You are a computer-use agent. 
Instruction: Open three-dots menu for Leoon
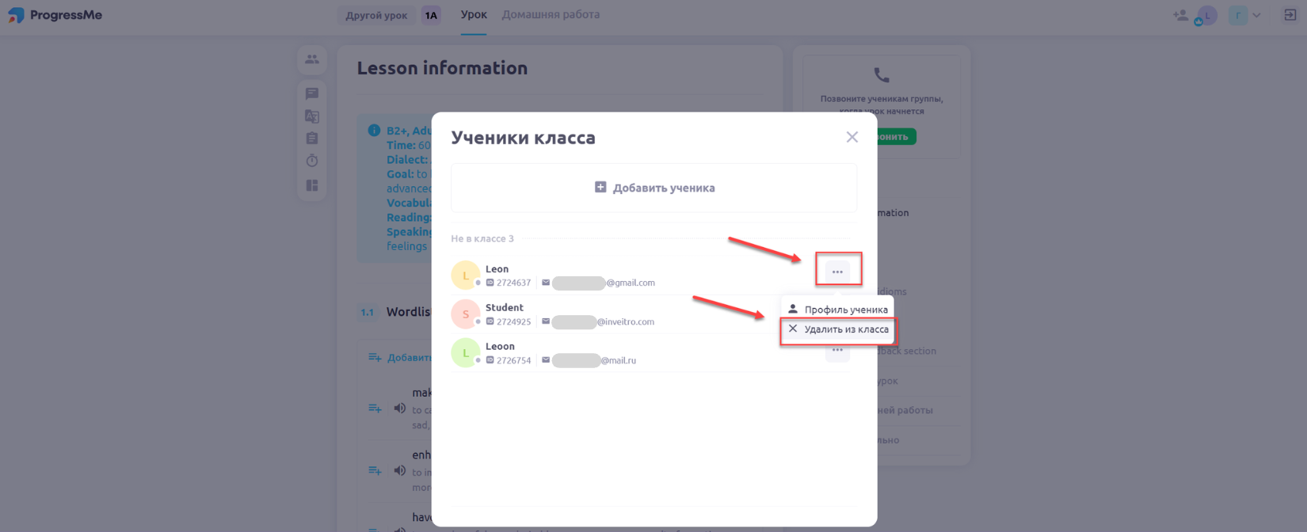pyautogui.click(x=837, y=350)
